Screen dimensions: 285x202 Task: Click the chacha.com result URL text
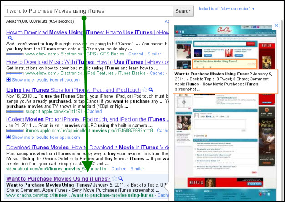click(80, 195)
